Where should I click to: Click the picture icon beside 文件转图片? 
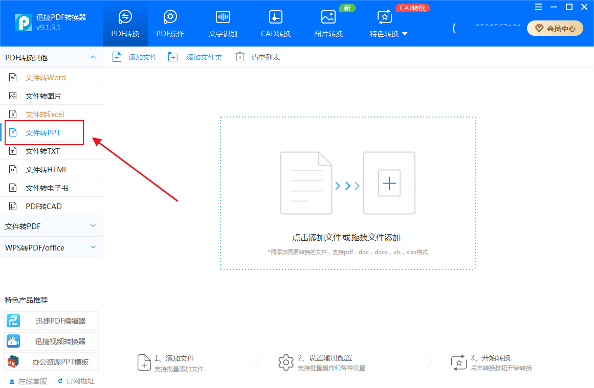coord(13,96)
